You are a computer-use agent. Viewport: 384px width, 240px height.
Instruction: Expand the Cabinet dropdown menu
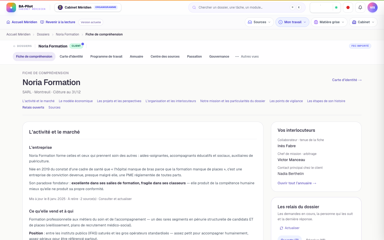pos(363,22)
